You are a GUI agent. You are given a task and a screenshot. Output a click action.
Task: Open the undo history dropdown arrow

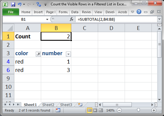[x=24, y=4]
